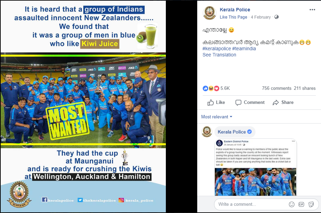Insert an emoji with the smiley icon

[292, 204]
